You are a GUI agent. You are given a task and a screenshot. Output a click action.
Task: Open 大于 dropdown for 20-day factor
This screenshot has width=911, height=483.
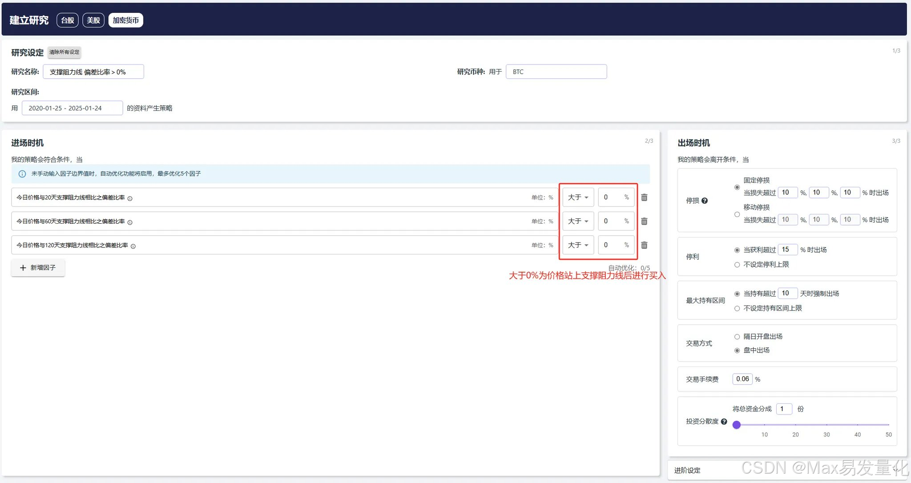click(x=578, y=197)
